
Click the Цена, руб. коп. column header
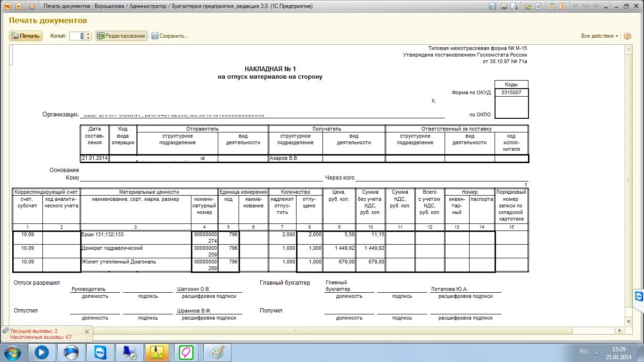(339, 206)
